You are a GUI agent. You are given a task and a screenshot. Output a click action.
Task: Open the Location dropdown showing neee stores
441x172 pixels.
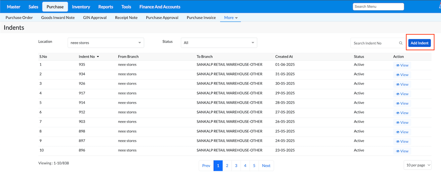pyautogui.click(x=106, y=43)
